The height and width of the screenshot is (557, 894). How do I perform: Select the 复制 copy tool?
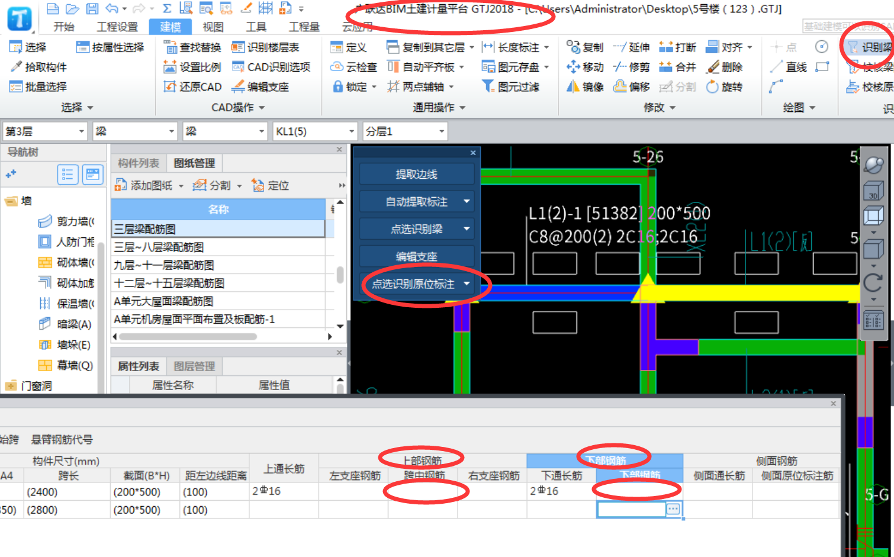point(585,47)
